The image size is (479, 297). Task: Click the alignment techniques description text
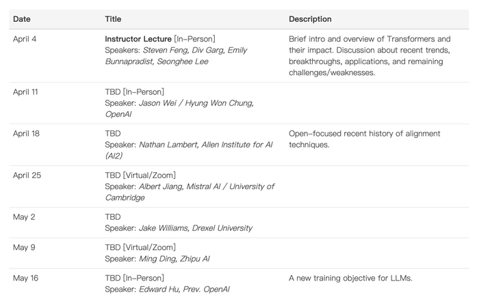pyautogui.click(x=364, y=139)
